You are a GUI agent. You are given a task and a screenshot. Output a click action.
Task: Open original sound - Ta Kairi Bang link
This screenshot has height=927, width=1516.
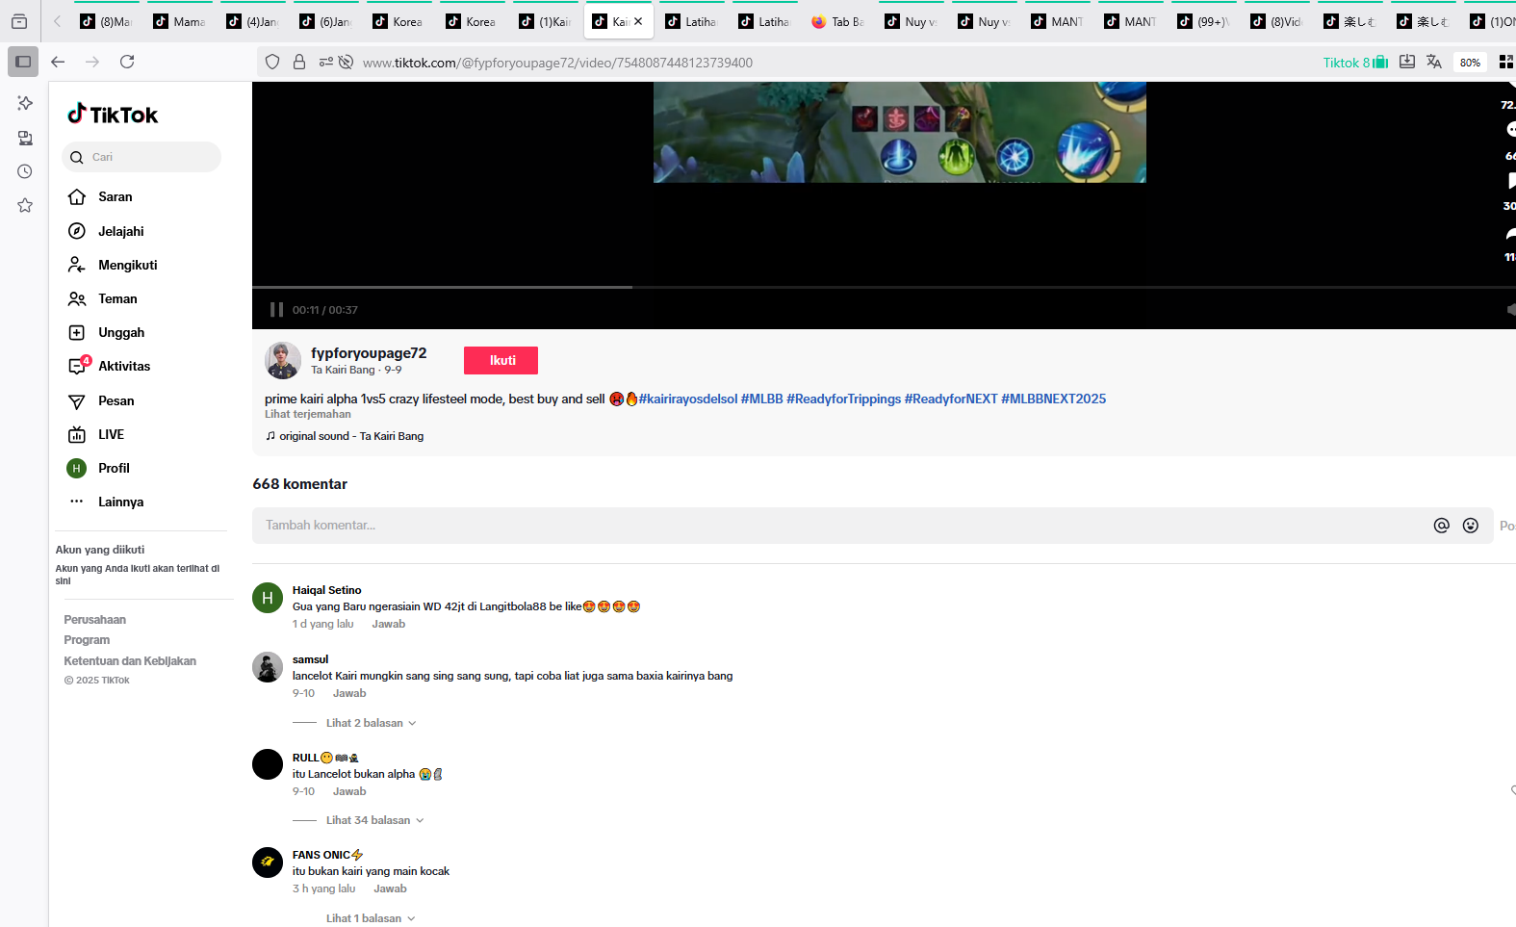pos(351,436)
